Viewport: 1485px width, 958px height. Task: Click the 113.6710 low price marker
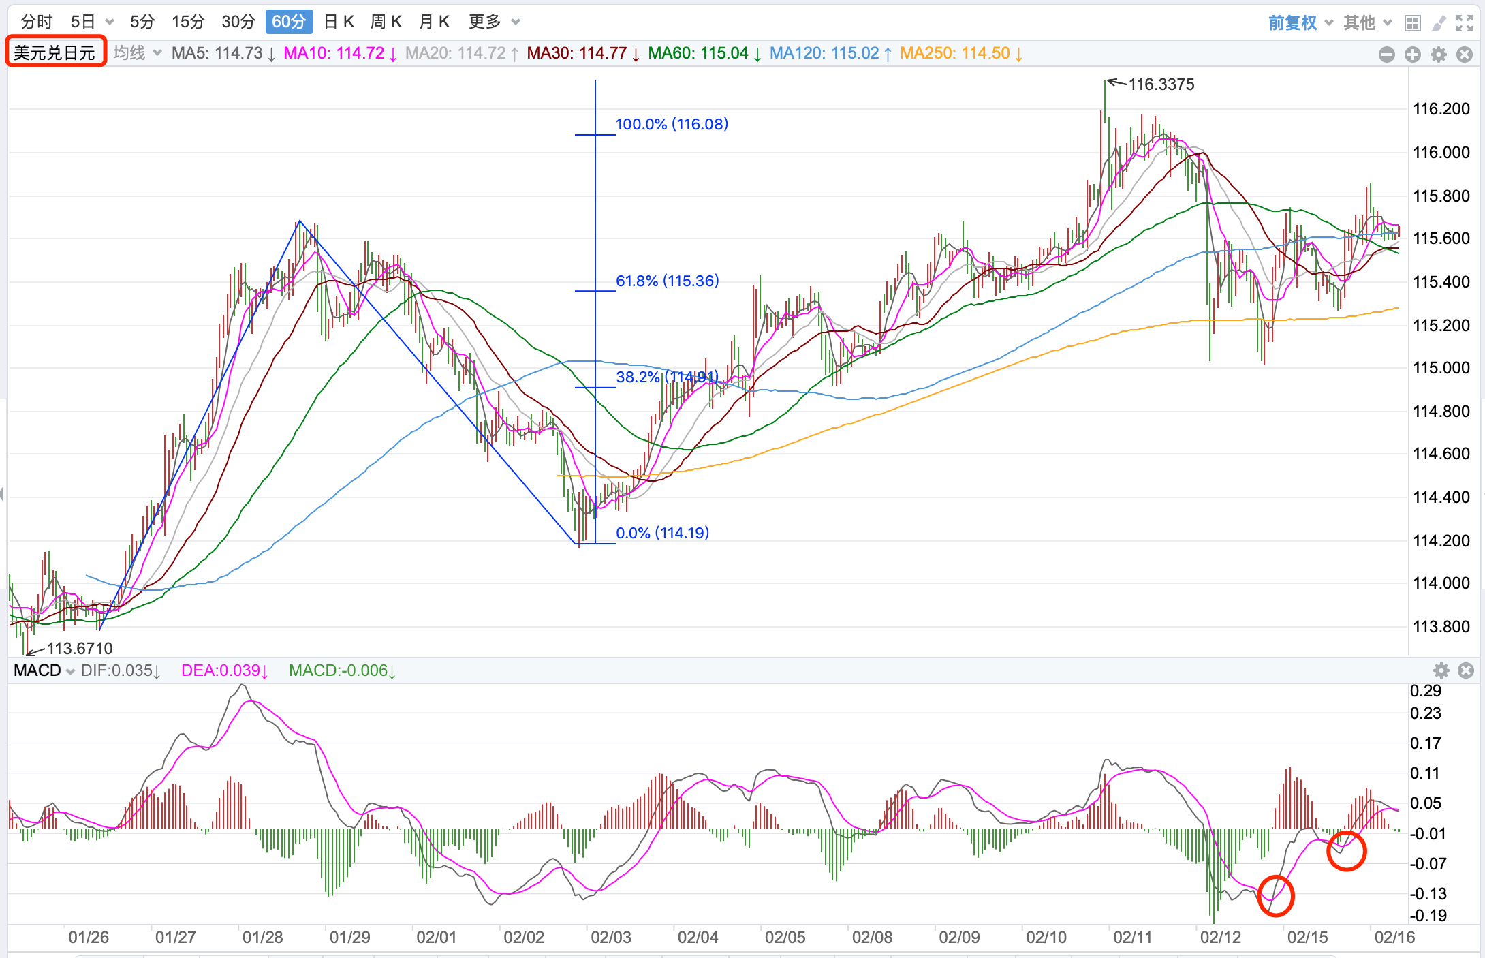point(80,648)
